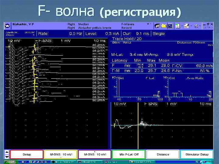Screen dimensions: 219x164
Task: Click the yellow vertical cursor in lower trace
Action: coord(138,125)
